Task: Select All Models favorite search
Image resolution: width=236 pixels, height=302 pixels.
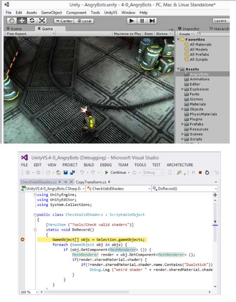Action: click(199, 50)
